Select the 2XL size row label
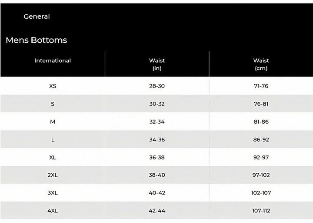 tap(53, 175)
